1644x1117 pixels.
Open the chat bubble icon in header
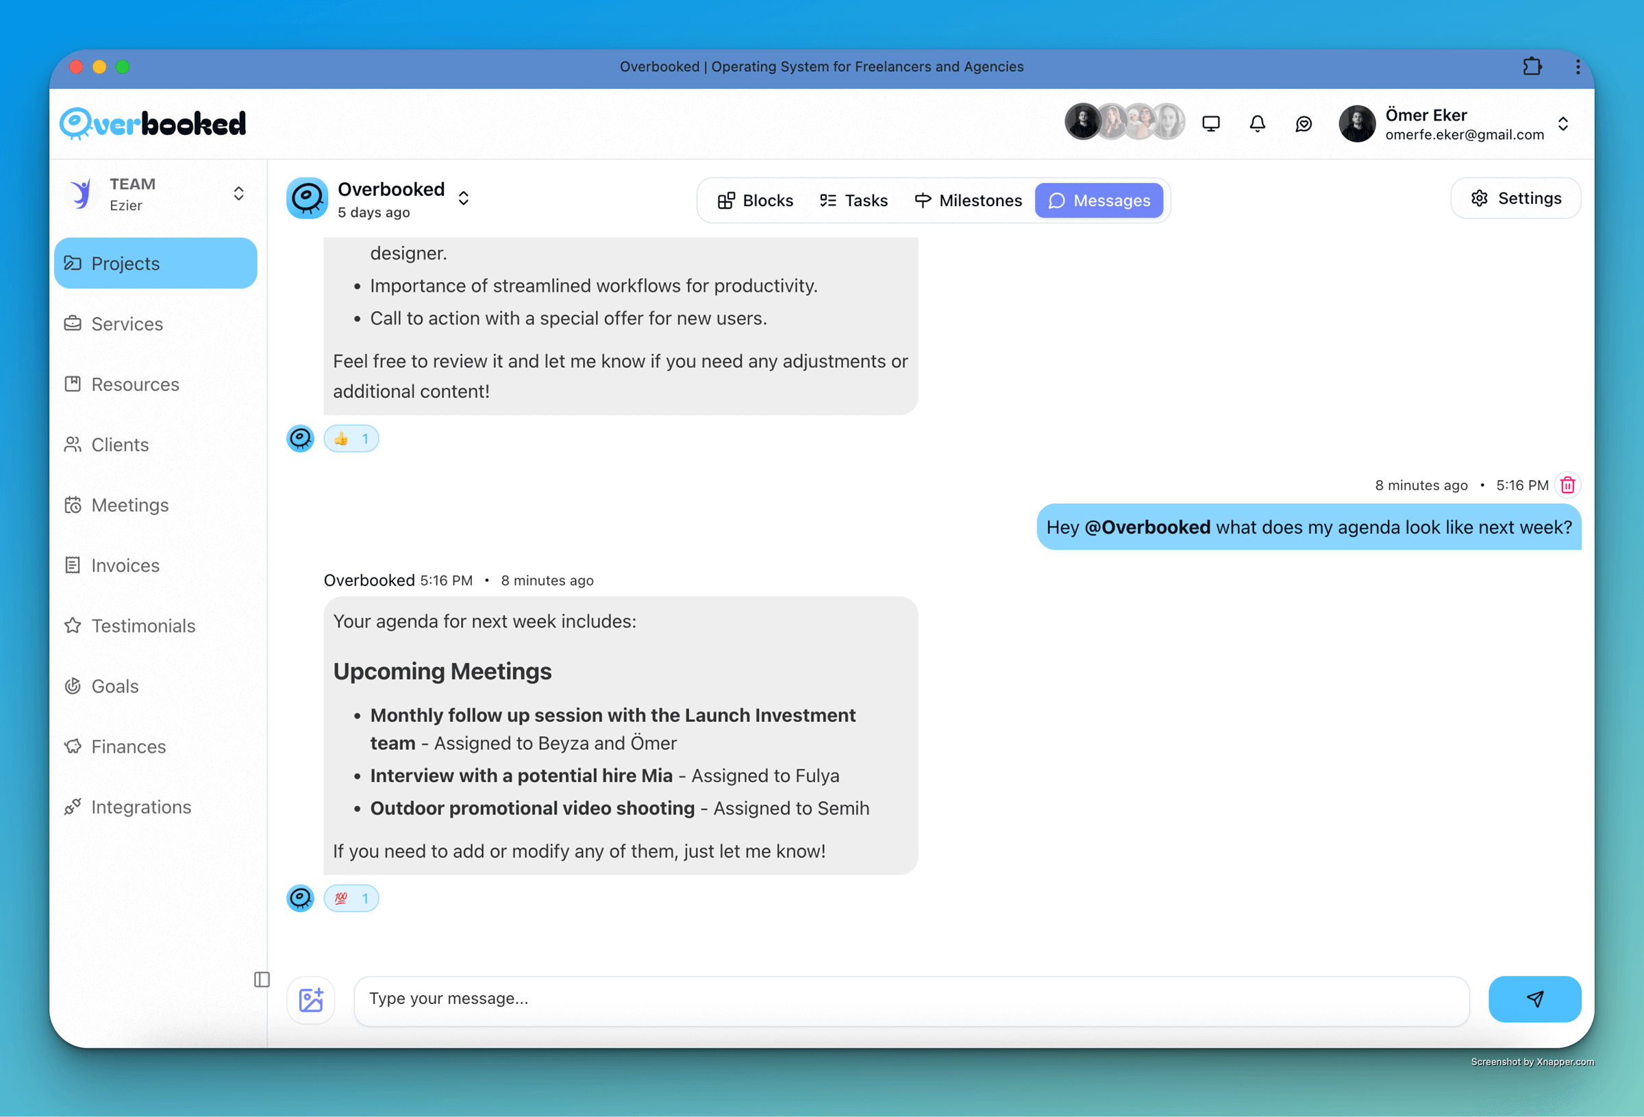point(1303,124)
